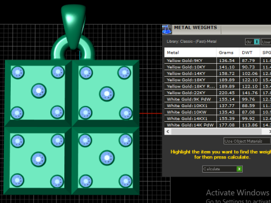This screenshot has height=203, width=271.
Task: Click the 99.92 DWT value
Action: [248, 118]
